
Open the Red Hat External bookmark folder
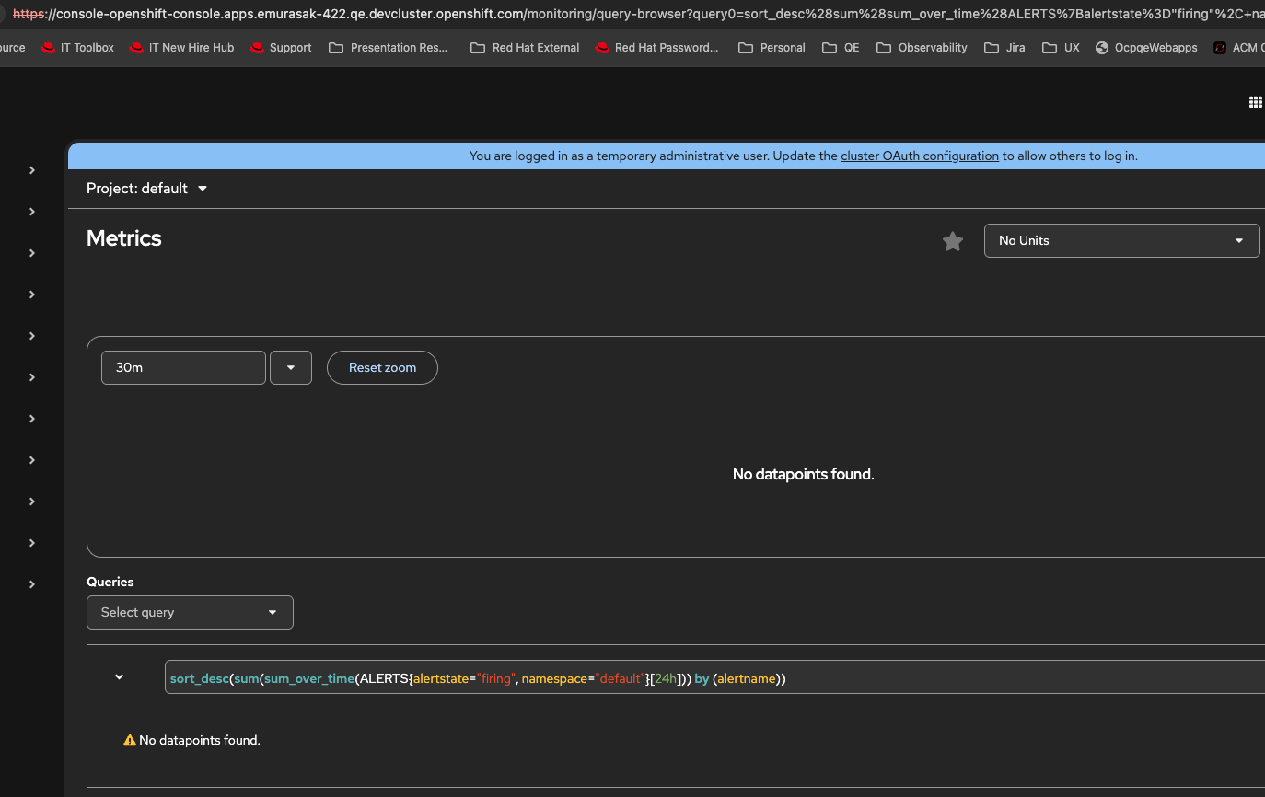(525, 48)
